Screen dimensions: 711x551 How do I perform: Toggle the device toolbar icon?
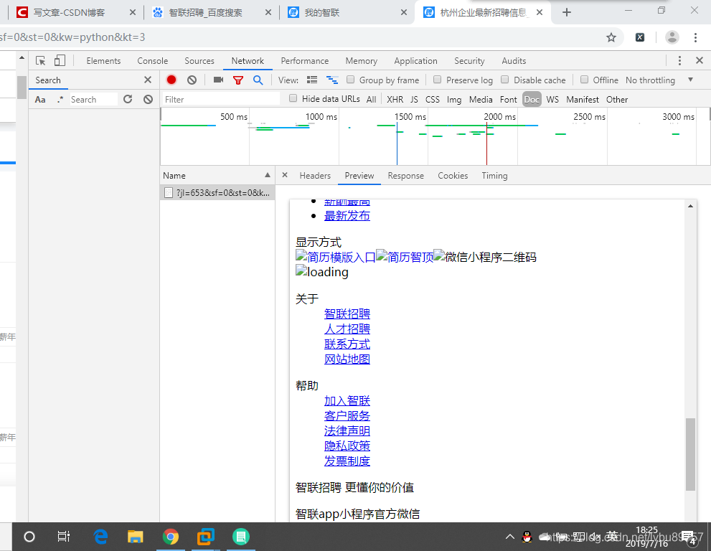60,61
